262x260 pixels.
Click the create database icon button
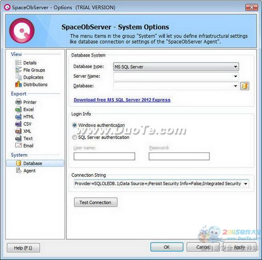[245, 86]
